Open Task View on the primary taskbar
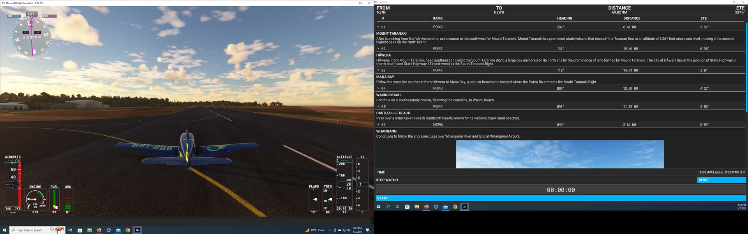This screenshot has height=234, width=748. [x=70, y=230]
